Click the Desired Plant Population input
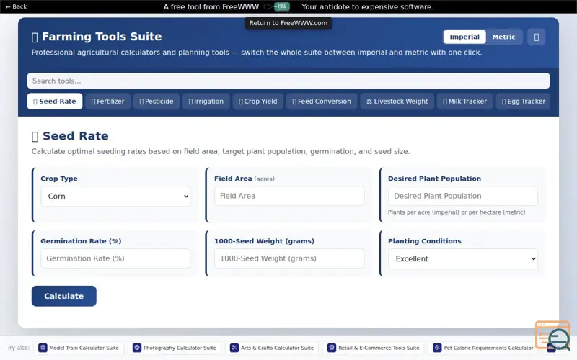The image size is (577, 360). point(462,196)
